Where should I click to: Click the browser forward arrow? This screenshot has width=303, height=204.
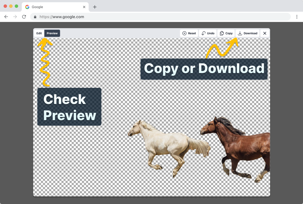[15, 17]
